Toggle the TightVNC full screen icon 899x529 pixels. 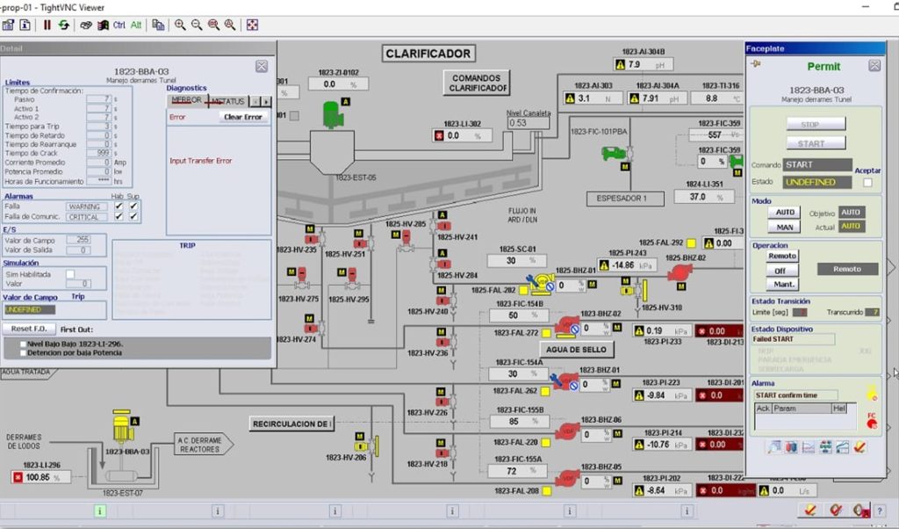252,25
